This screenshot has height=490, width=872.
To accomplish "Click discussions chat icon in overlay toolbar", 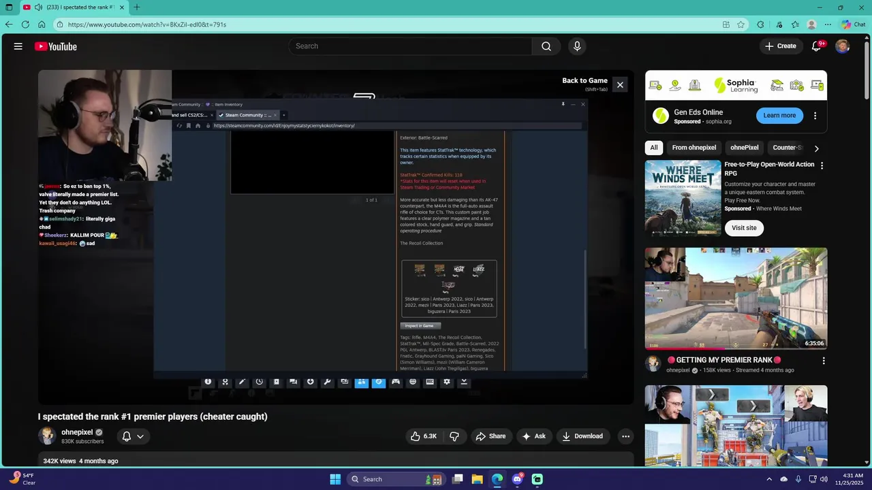I will coord(293,382).
